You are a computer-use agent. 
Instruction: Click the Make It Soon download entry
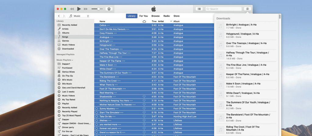coord(246,85)
